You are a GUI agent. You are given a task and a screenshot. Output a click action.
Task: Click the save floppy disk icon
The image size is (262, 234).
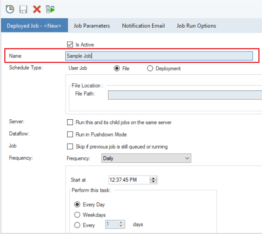(23, 9)
